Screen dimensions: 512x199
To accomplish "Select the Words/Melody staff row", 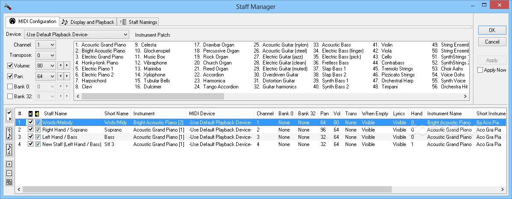I will click(261, 123).
